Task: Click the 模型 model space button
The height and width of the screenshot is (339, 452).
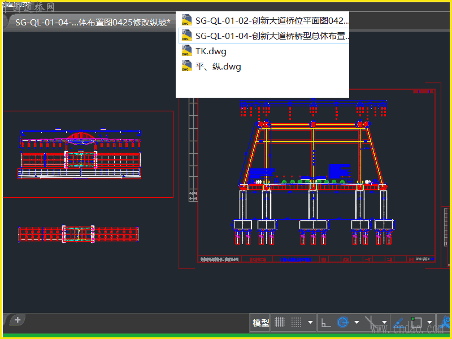Action: point(260,323)
